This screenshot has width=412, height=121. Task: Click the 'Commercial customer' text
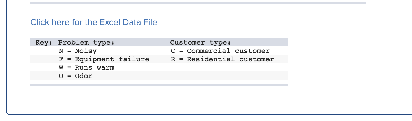(x=228, y=51)
